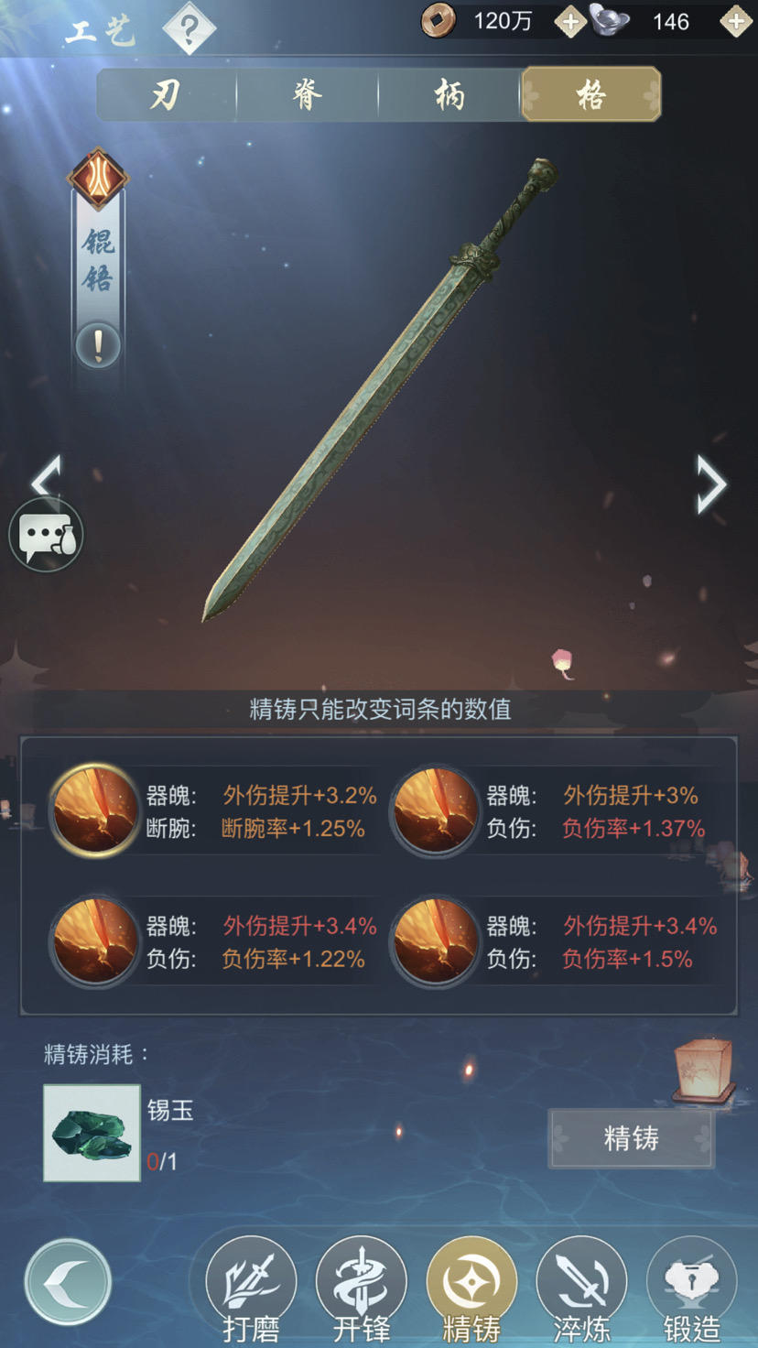Tap the 锡玉 material thumbnail

[x=92, y=1133]
